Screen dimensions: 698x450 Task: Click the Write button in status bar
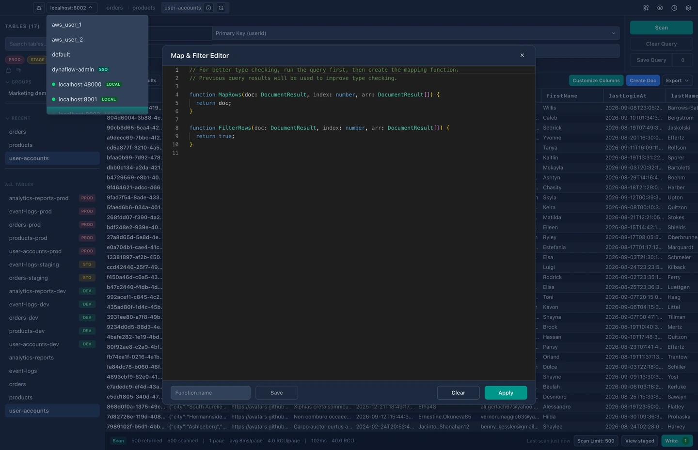point(677,441)
